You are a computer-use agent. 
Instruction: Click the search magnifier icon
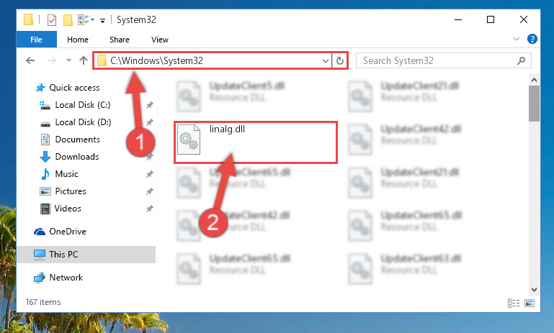[x=521, y=60]
